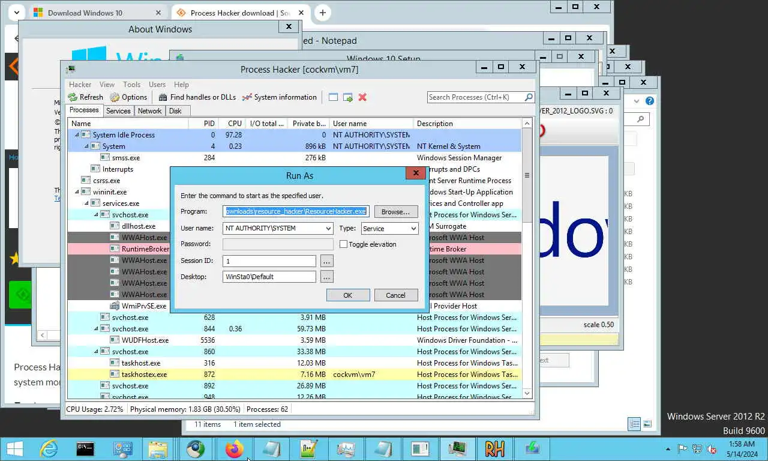Switch to the Network tab
Image resolution: width=768 pixels, height=461 pixels.
coord(149,111)
